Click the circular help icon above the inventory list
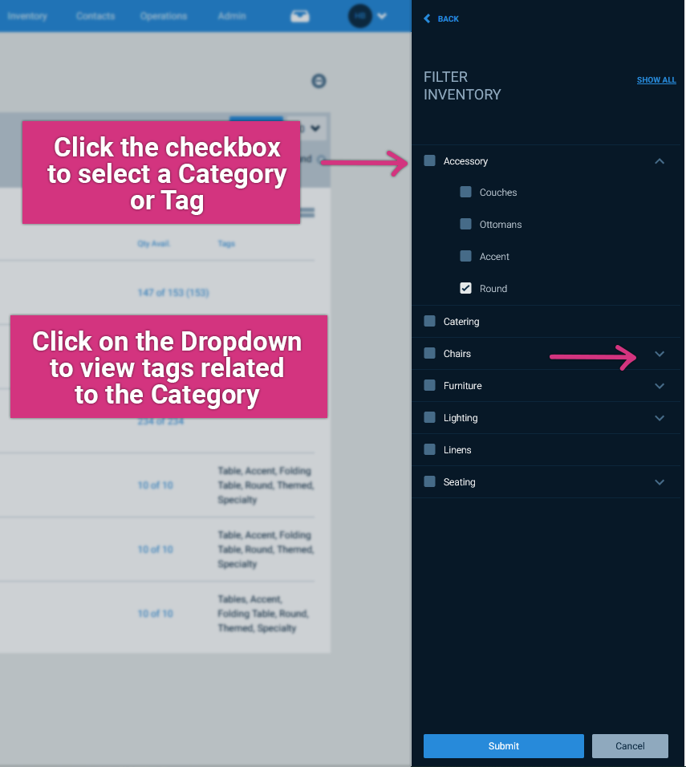Image resolution: width=686 pixels, height=767 pixels. (319, 80)
